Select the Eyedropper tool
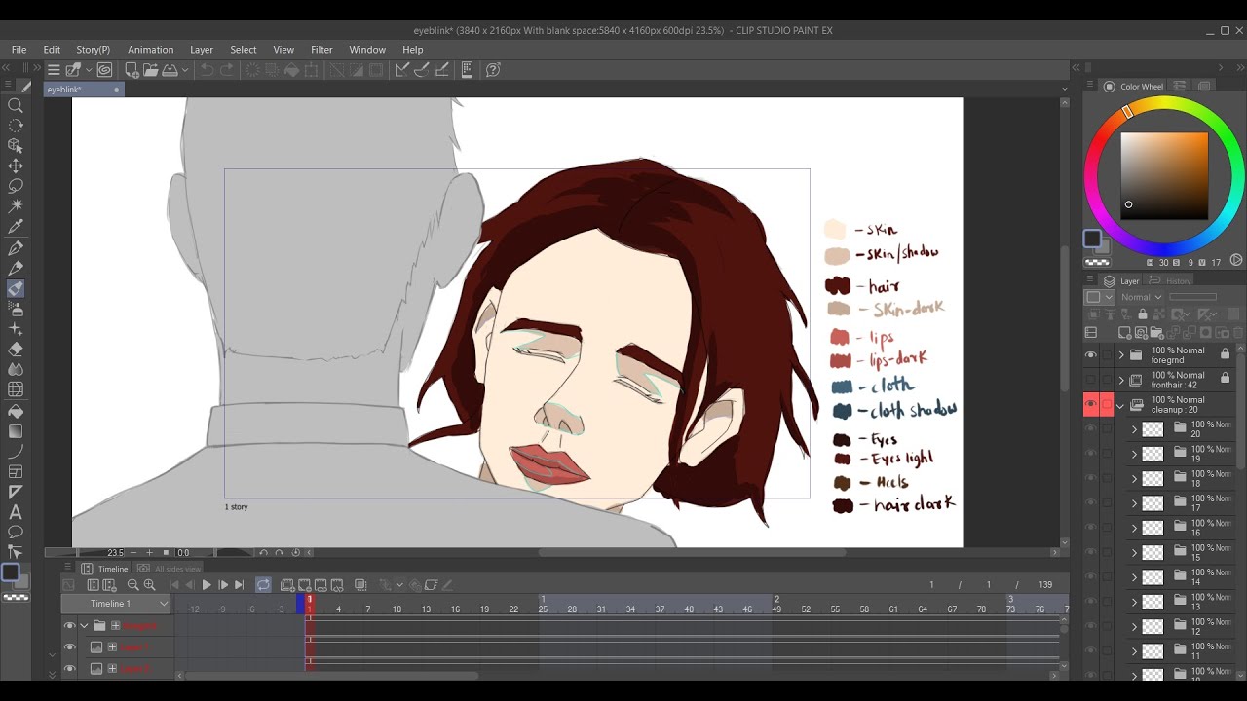 16,227
